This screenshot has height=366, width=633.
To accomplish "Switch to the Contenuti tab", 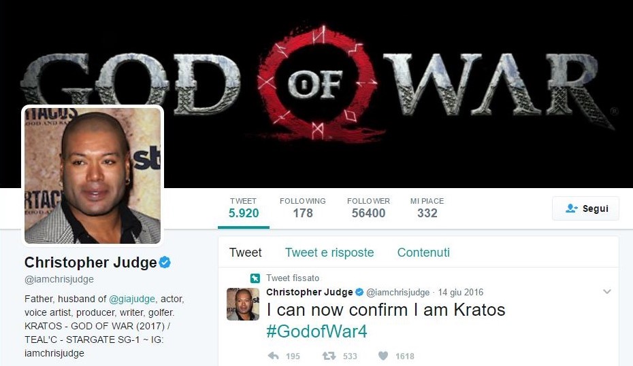I will 423,253.
